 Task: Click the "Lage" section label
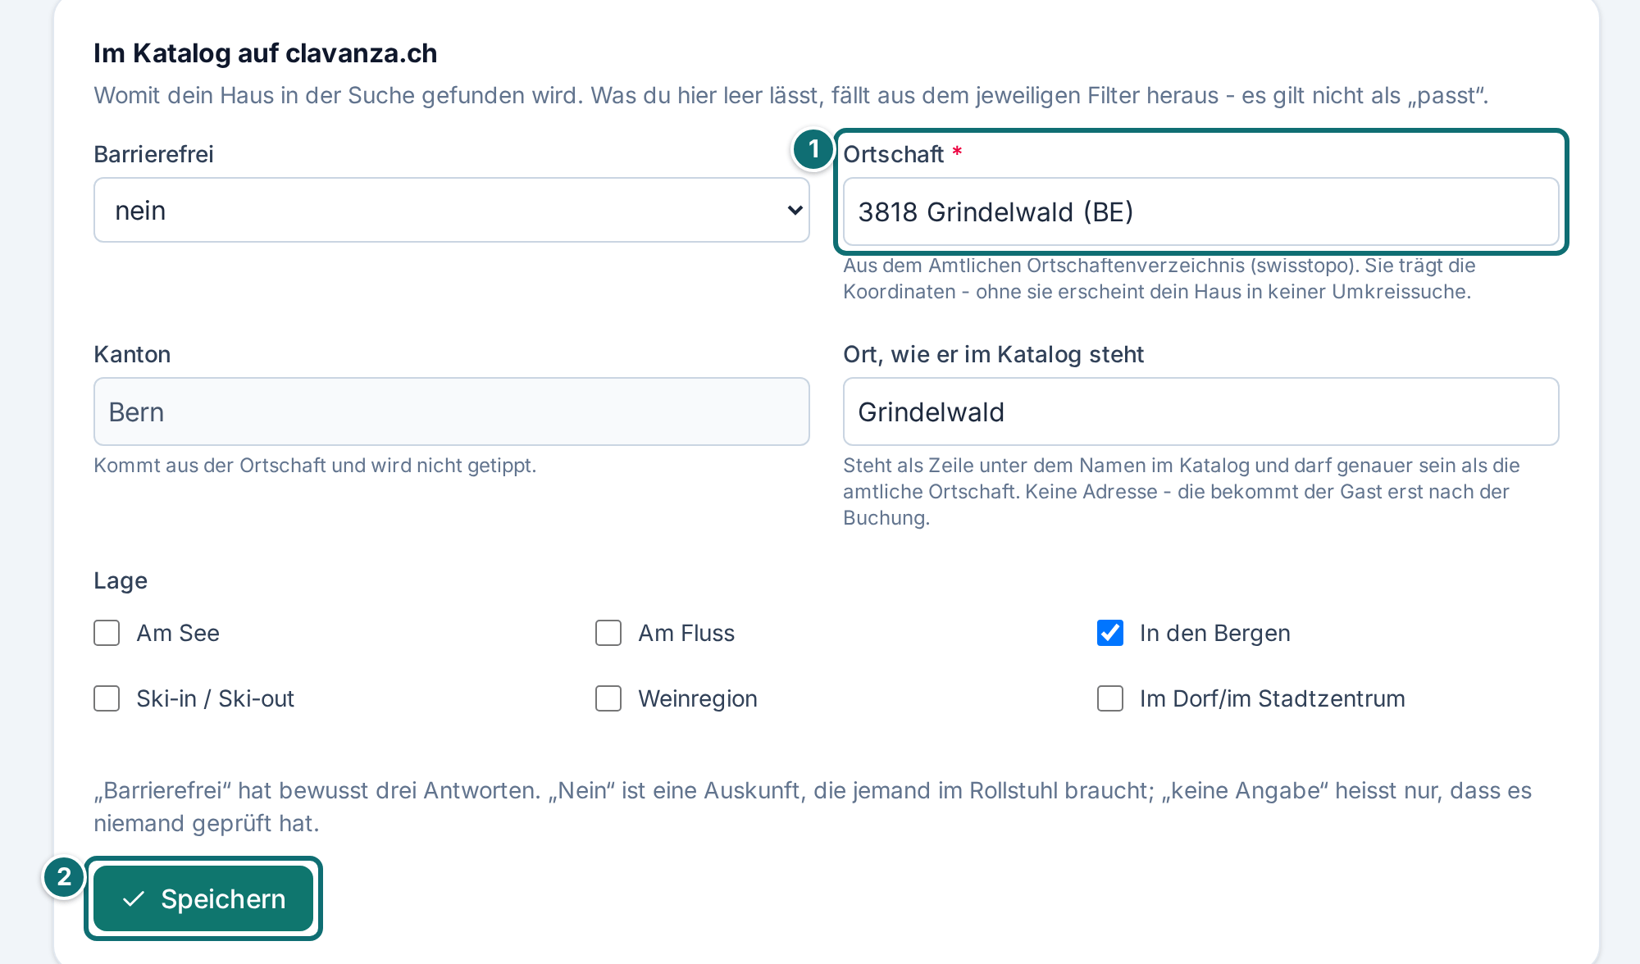121,580
